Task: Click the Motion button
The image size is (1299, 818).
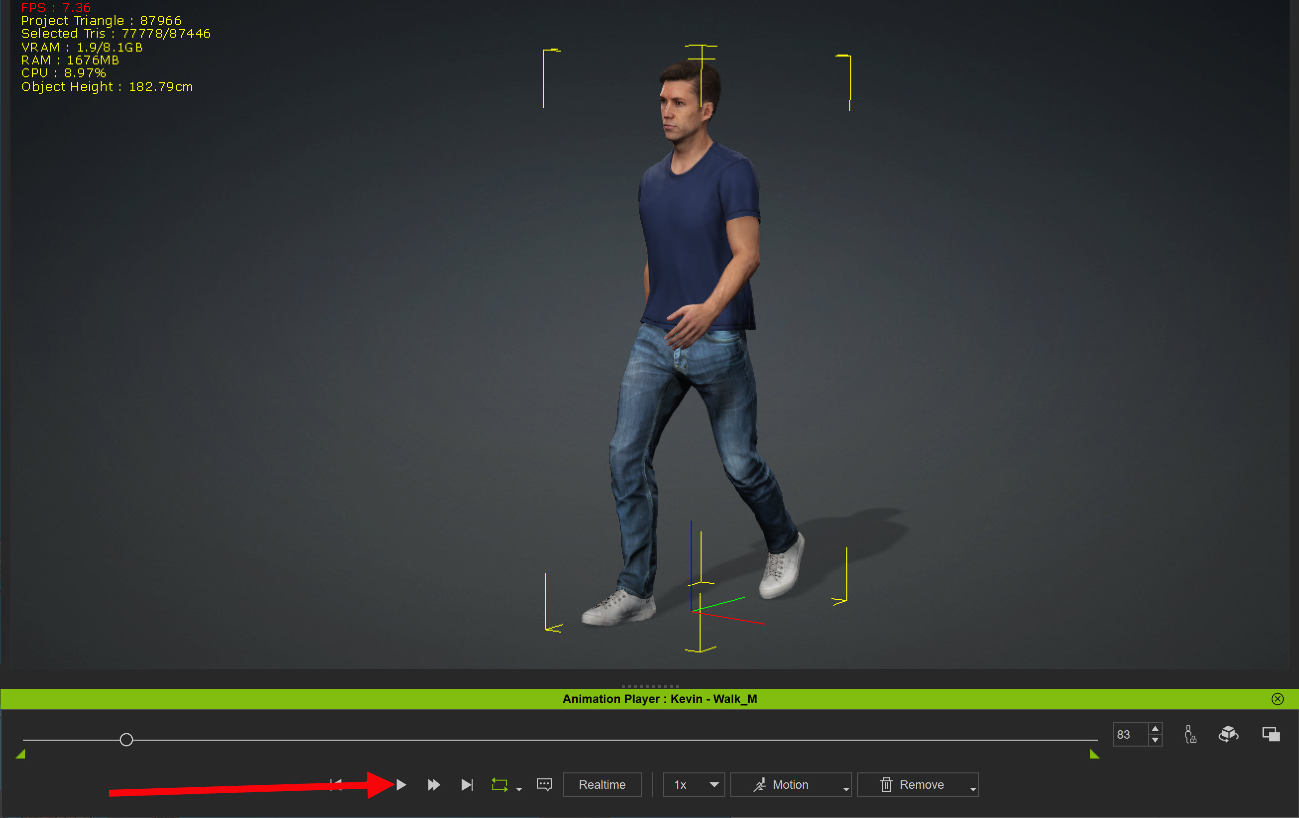Action: click(782, 785)
